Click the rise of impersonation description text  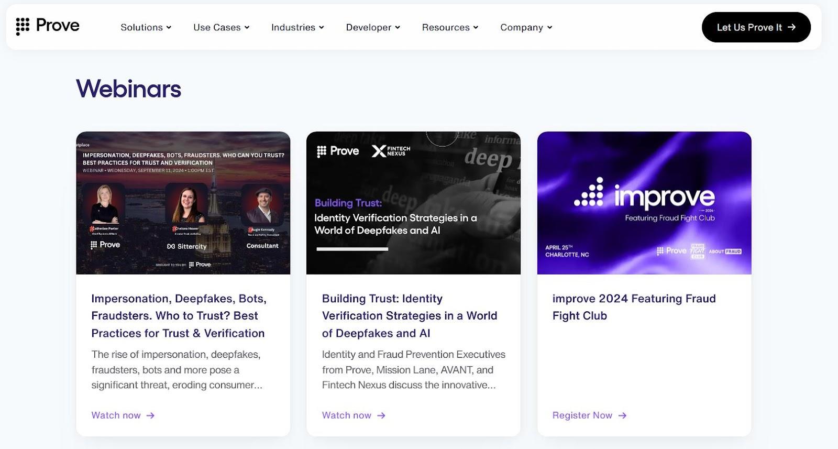click(x=177, y=369)
